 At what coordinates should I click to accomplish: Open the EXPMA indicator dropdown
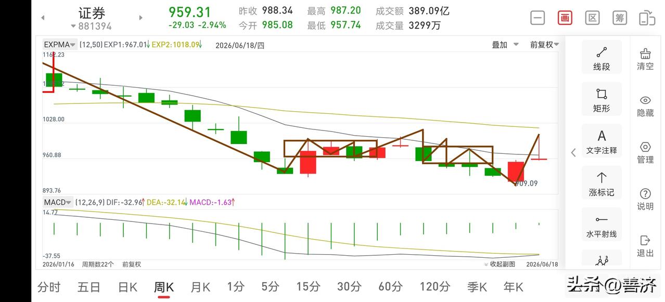(60, 45)
